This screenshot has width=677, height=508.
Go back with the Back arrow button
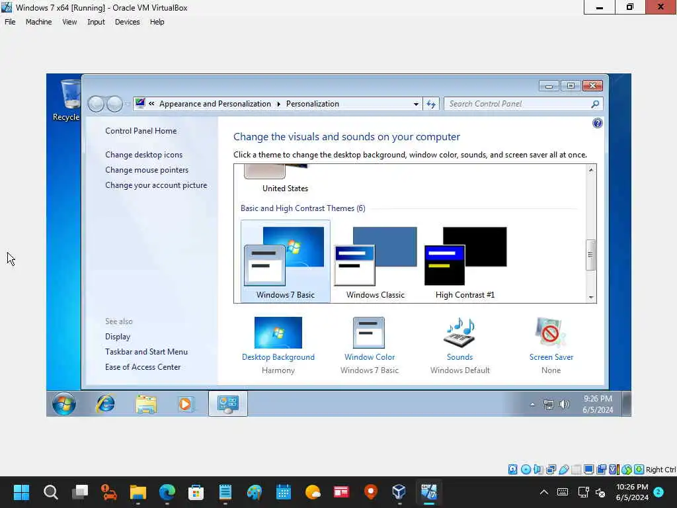[96, 104]
